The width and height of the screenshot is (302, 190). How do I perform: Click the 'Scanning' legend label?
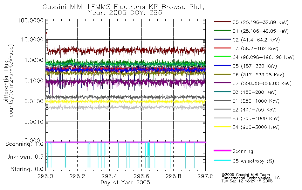[x=243, y=151]
